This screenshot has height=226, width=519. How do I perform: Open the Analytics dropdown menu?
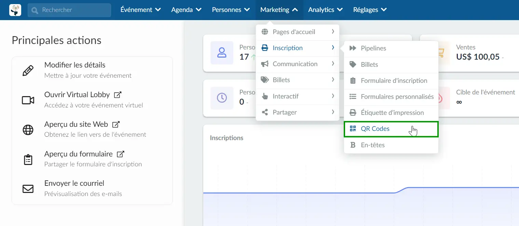pyautogui.click(x=325, y=10)
